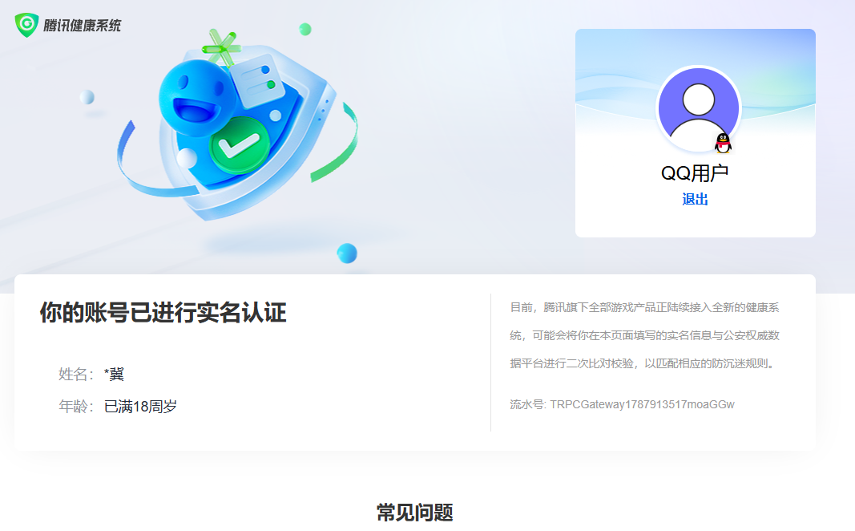Click the 流水号 TRPCGateway serial number text
The height and width of the screenshot is (531, 855).
(622, 404)
